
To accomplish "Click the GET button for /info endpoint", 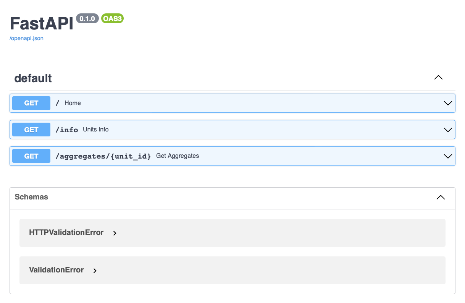I will (31, 130).
